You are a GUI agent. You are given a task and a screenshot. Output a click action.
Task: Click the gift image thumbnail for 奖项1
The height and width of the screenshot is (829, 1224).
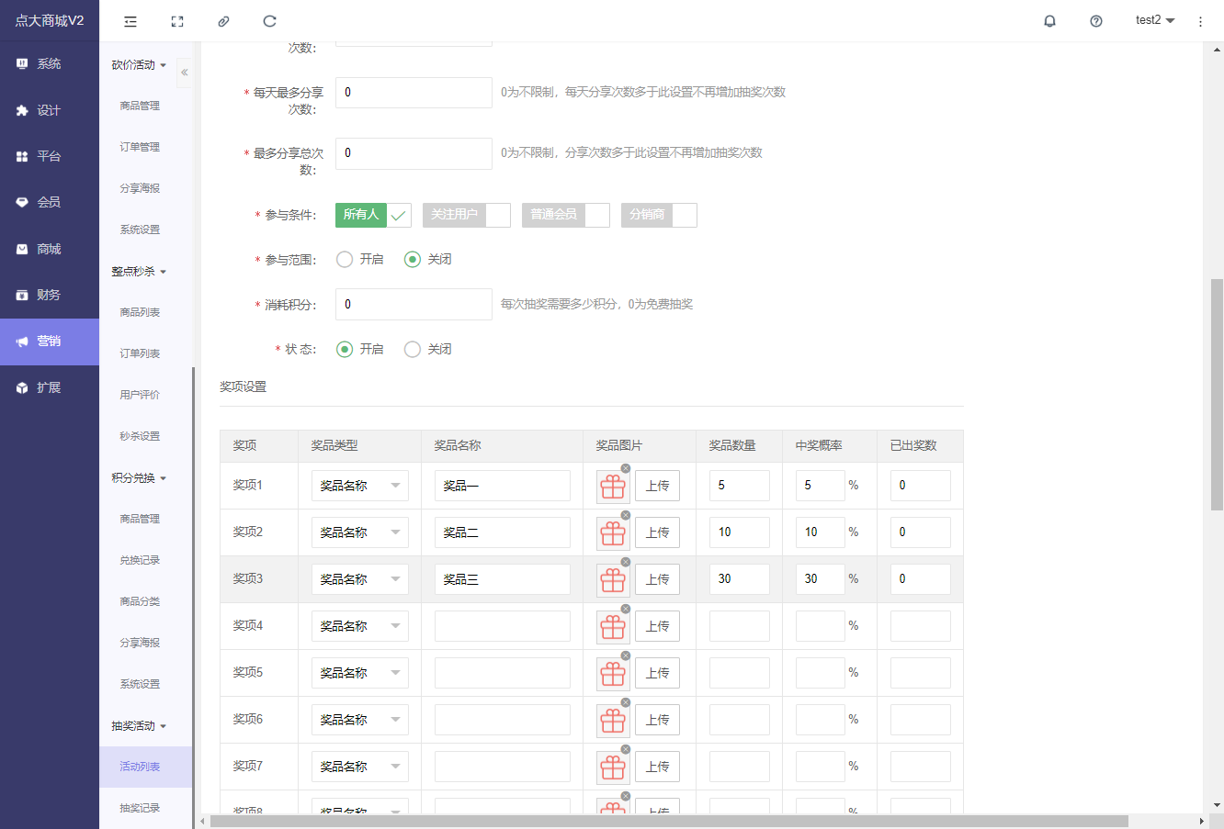pos(613,487)
